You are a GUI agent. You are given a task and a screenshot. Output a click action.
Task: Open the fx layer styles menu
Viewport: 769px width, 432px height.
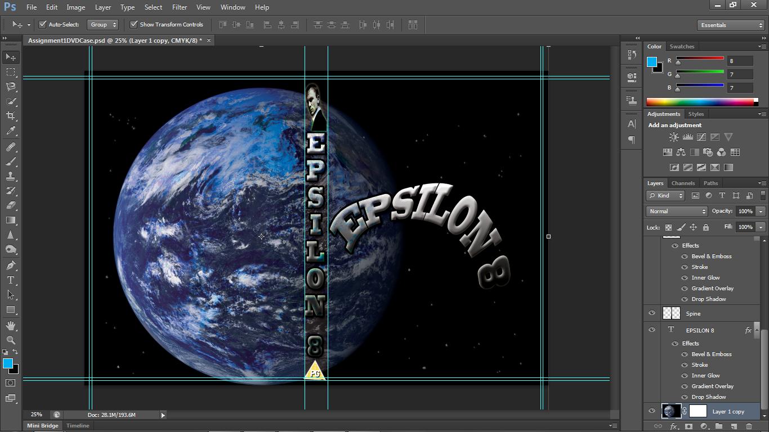click(673, 426)
